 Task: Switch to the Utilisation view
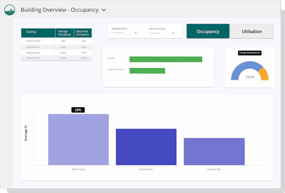pos(252,31)
